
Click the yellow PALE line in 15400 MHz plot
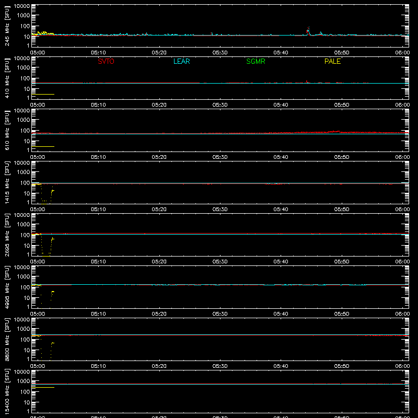pos(43,387)
